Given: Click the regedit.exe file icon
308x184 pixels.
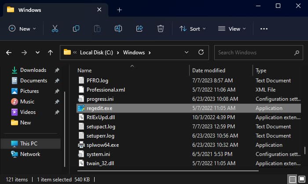Looking at the screenshot, I should (x=81, y=108).
